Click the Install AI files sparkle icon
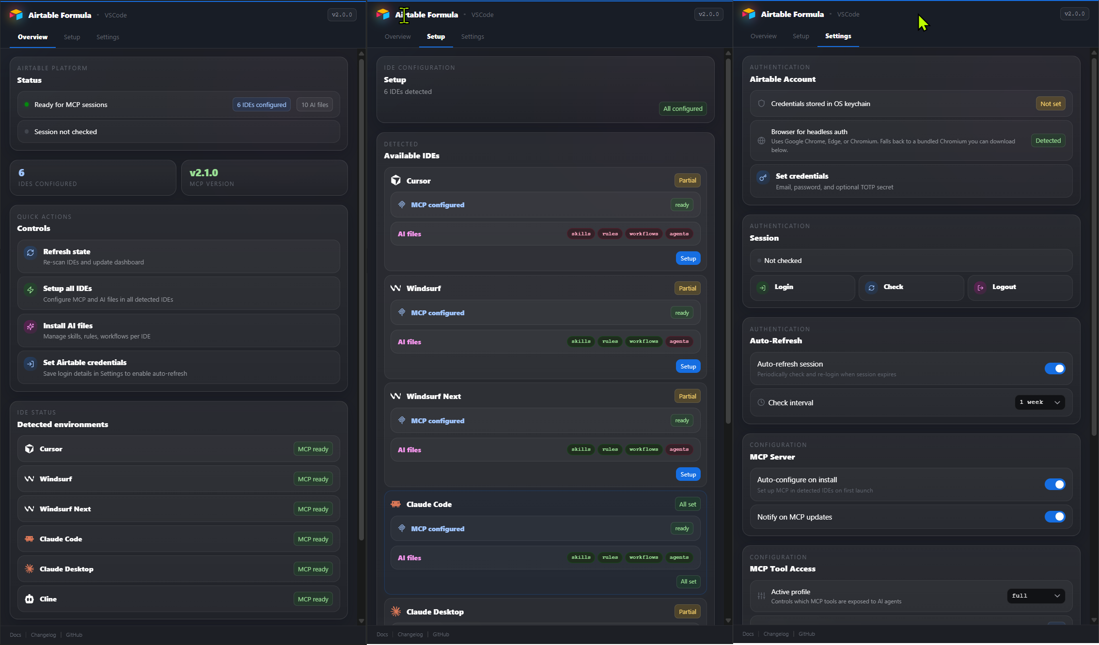The image size is (1099, 645). click(x=30, y=327)
